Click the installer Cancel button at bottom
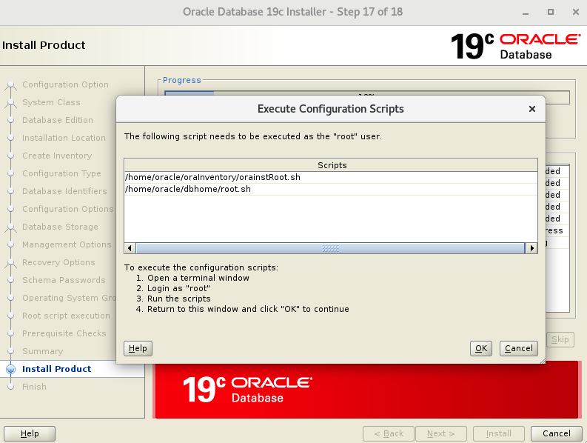 click(x=557, y=433)
